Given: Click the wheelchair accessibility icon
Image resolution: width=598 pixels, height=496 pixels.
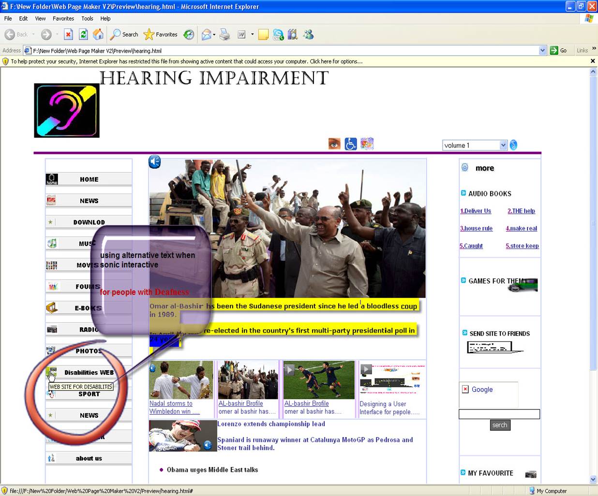Looking at the screenshot, I should (x=351, y=144).
